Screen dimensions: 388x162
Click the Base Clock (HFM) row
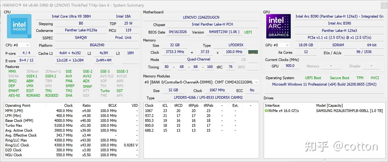[x=71, y=121]
